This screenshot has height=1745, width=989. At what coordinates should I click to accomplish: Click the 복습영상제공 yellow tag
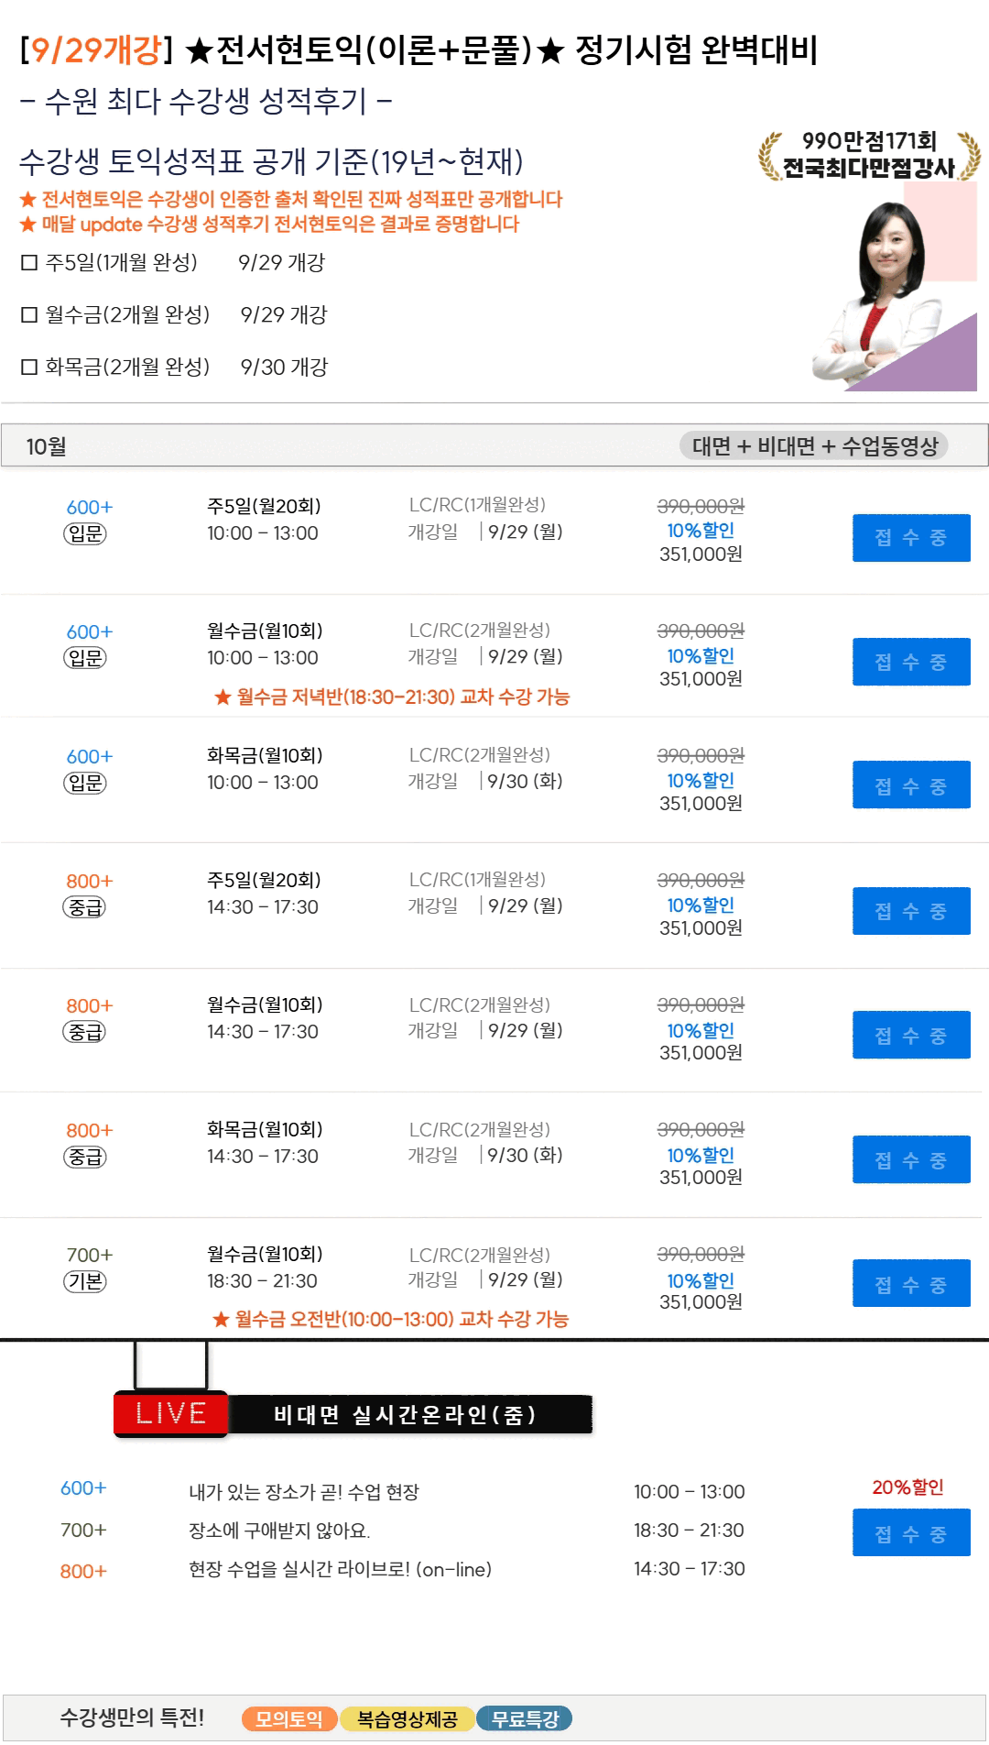[x=407, y=1718]
